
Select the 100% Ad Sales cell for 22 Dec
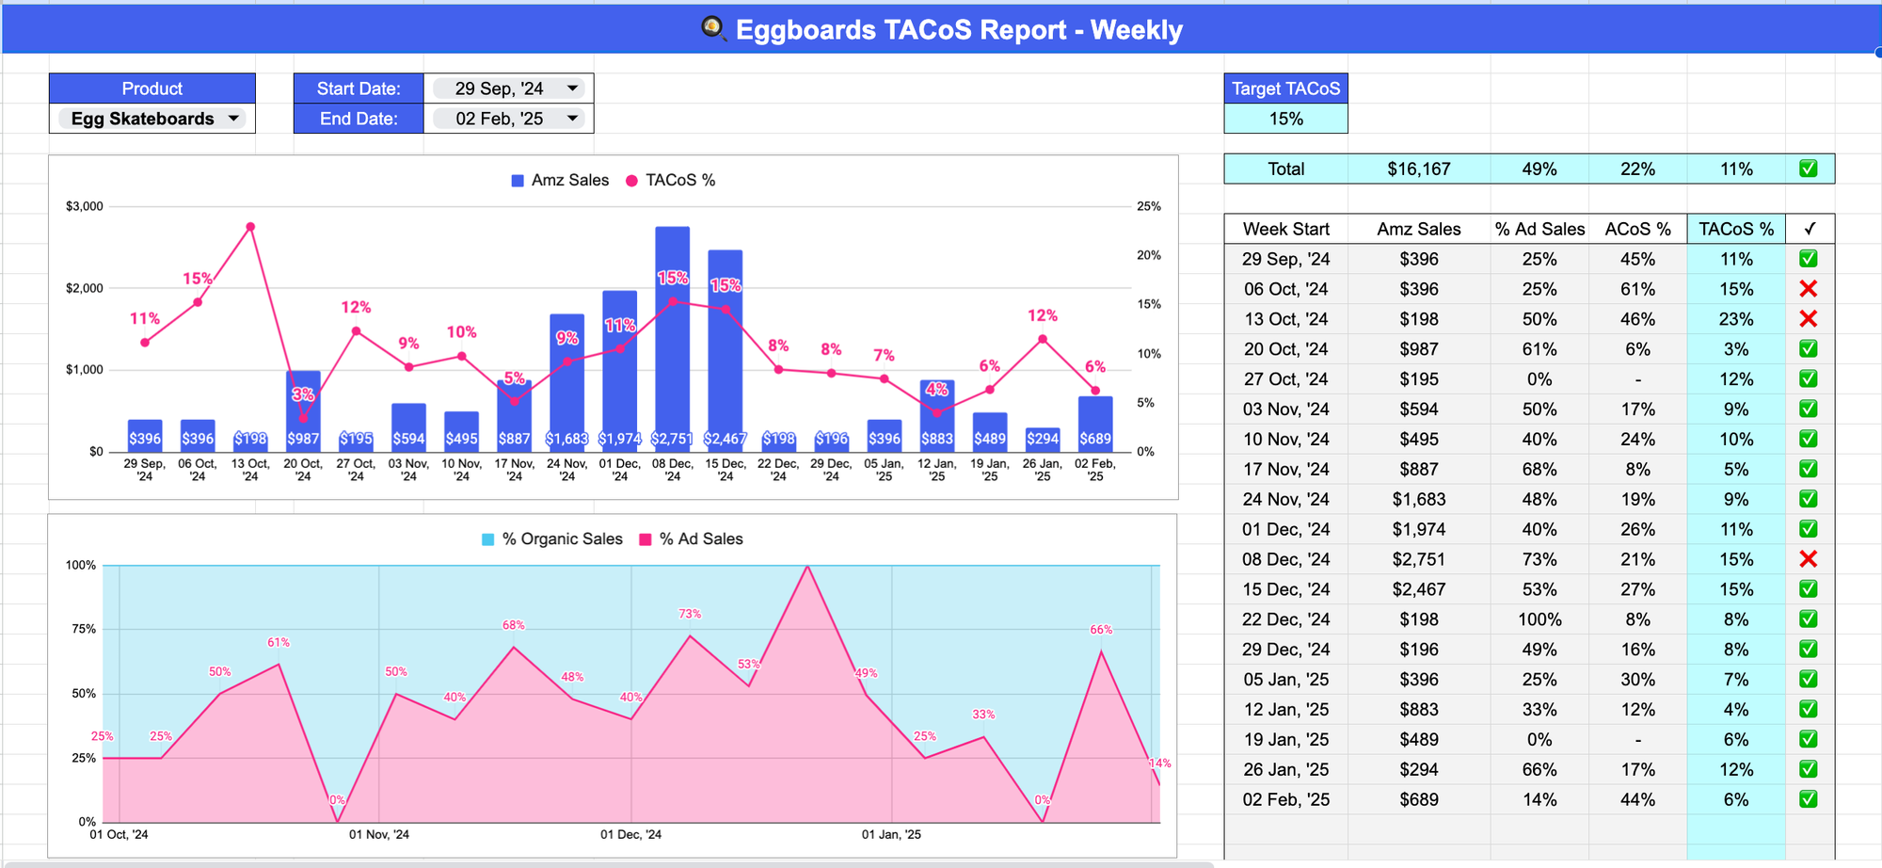(x=1539, y=619)
